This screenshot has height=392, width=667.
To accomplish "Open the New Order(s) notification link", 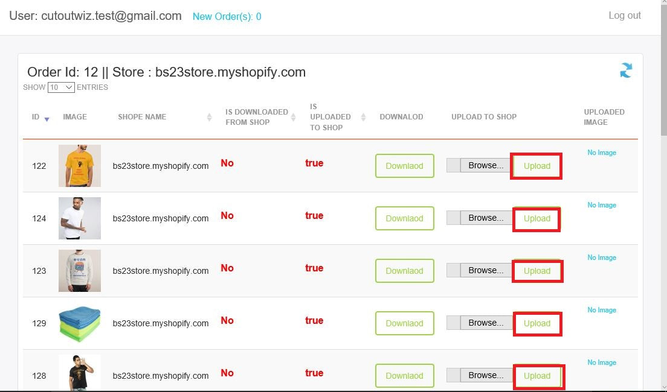I will click(x=227, y=17).
